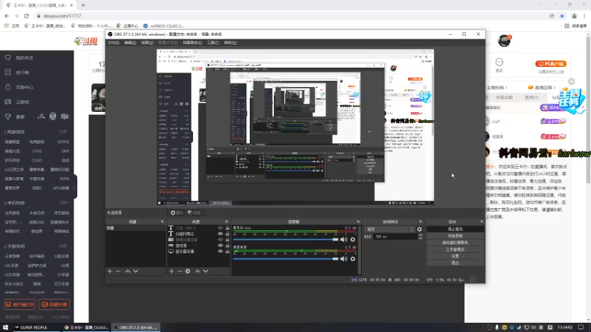Open the 场景集合 menu in OBS
591x332 pixels.
coord(192,43)
